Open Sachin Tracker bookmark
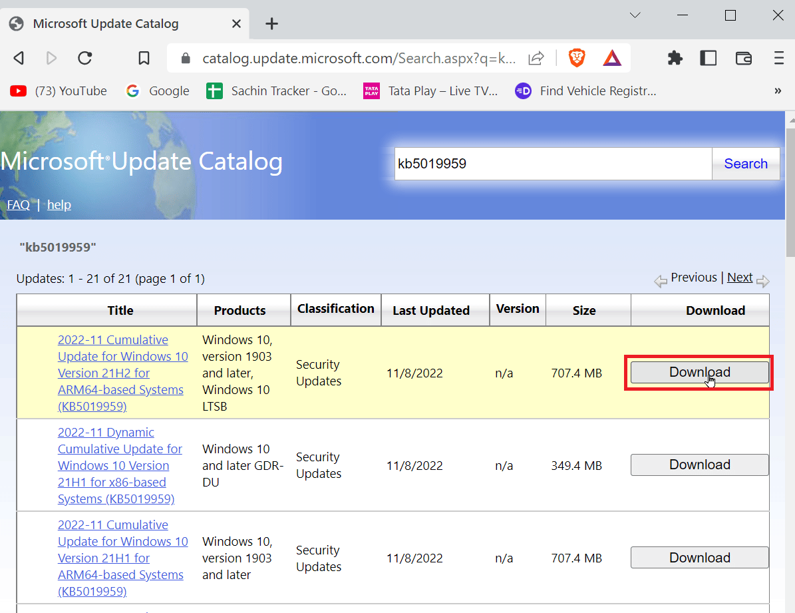The width and height of the screenshot is (795, 613). (x=276, y=91)
